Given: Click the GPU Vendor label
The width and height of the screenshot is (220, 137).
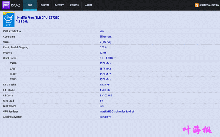Looking at the screenshot, I should [9, 106].
